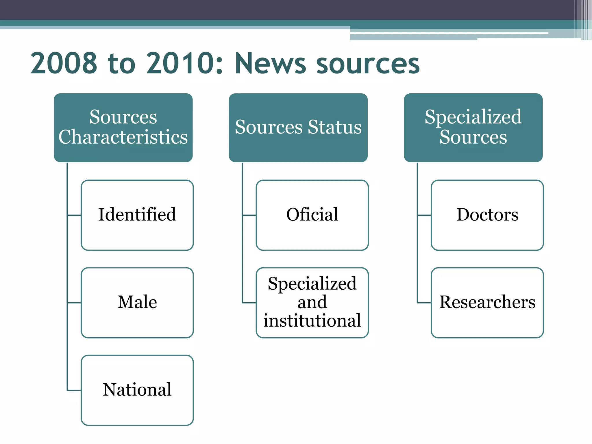Click the slide title '2008 to 2010: News sources'
This screenshot has width=592, height=444.
tap(225, 63)
